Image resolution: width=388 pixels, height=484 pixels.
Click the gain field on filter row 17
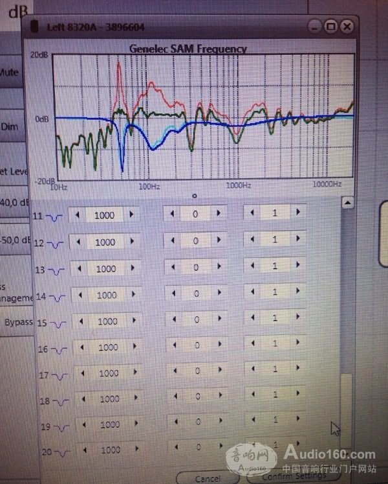[x=197, y=371]
